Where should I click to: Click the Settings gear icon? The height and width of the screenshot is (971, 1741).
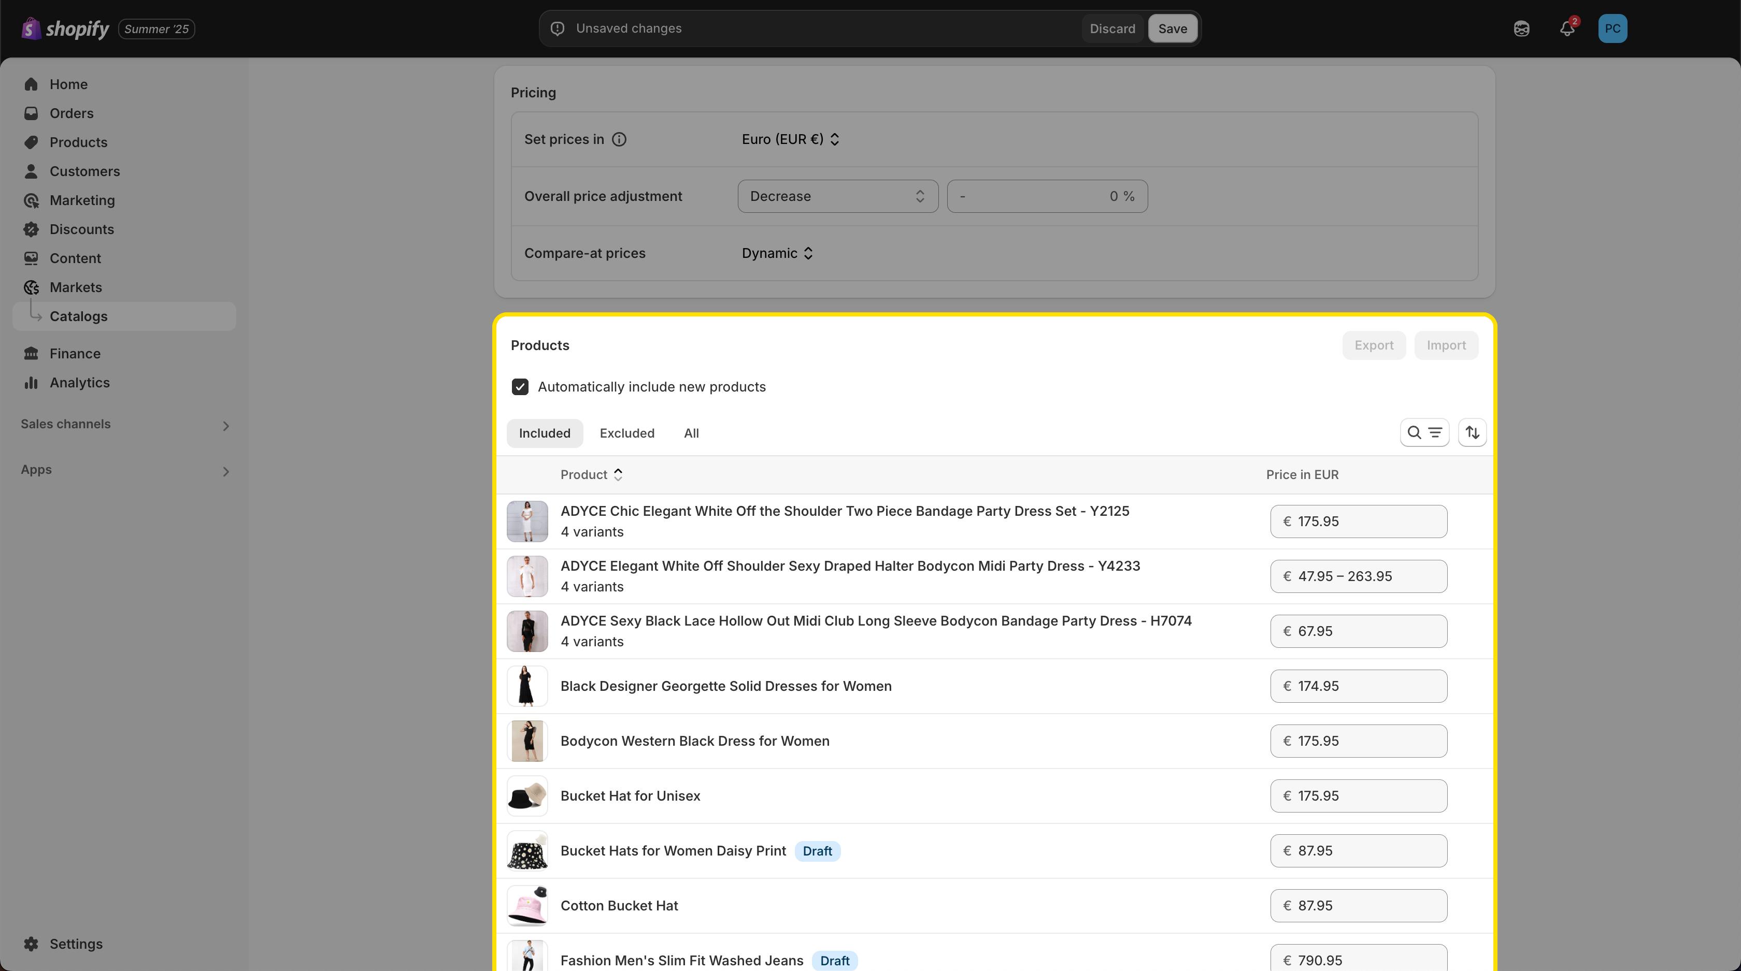point(31,944)
